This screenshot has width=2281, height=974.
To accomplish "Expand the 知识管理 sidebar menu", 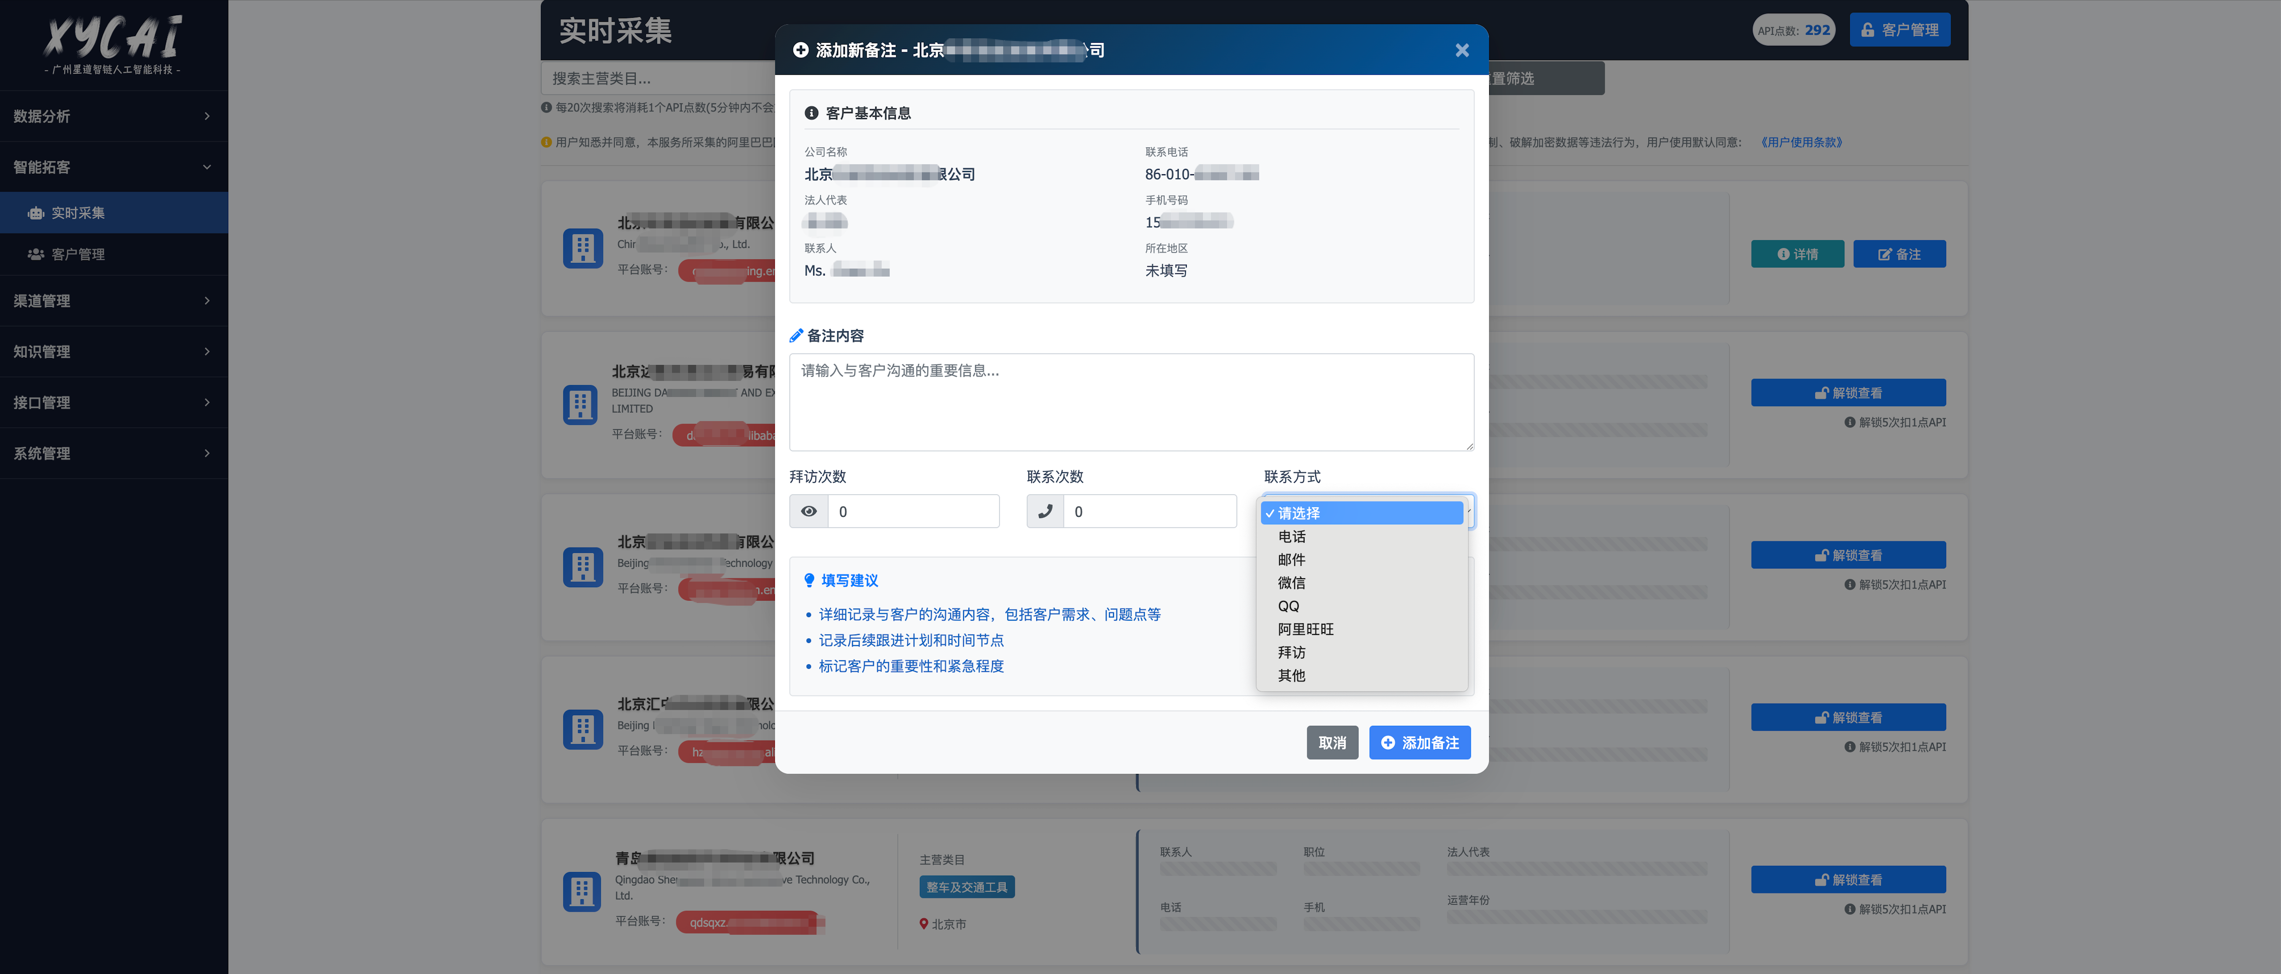I will [113, 352].
